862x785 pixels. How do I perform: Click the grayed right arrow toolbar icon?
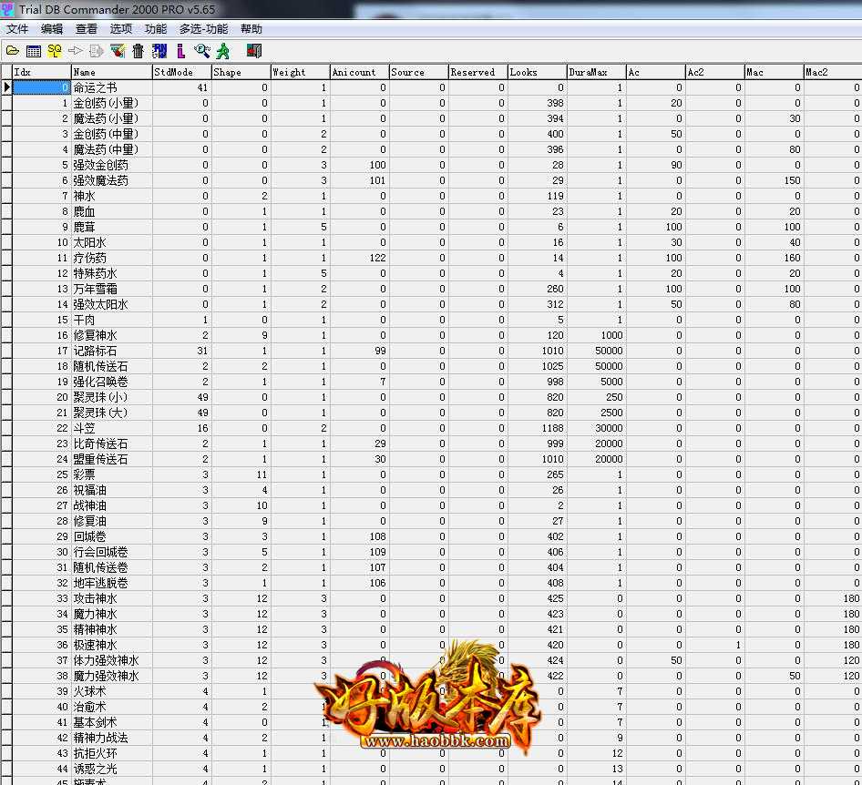click(x=76, y=51)
